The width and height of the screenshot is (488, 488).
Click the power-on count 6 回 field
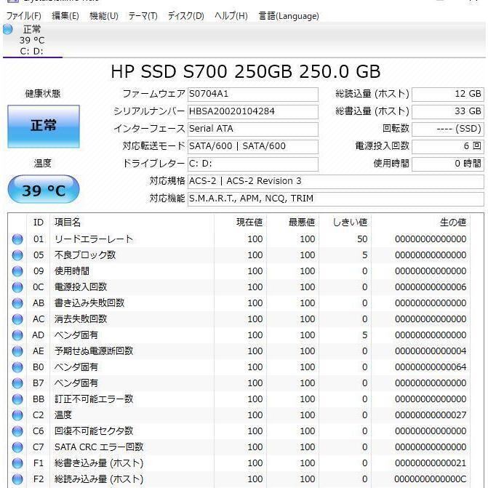[x=448, y=147]
